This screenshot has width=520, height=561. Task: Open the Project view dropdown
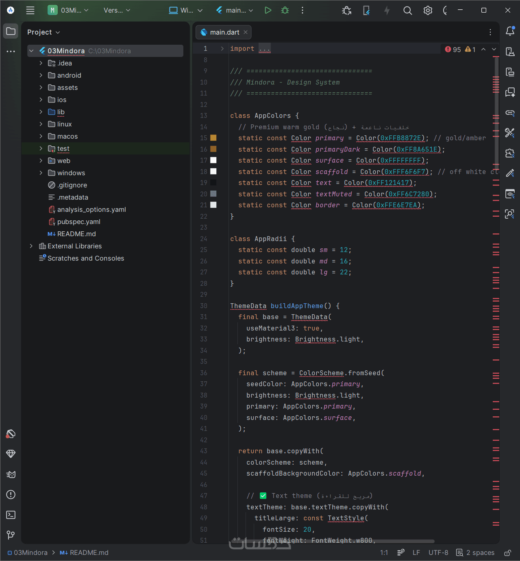(x=44, y=32)
